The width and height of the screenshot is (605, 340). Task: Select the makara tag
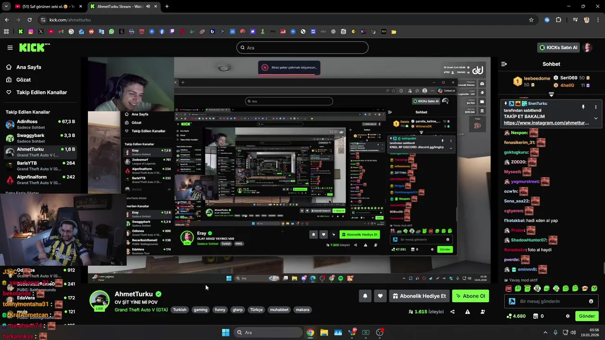302,310
